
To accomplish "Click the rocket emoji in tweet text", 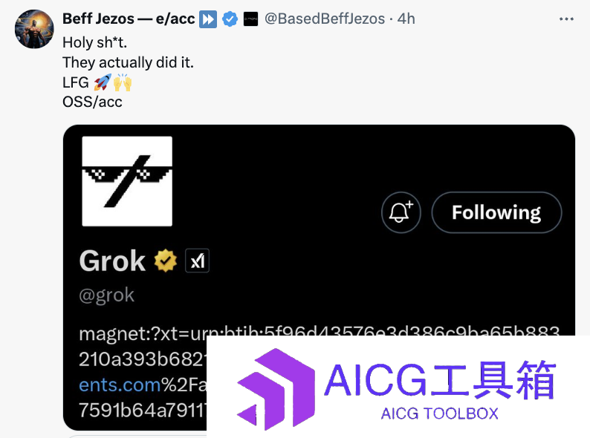I will point(103,82).
